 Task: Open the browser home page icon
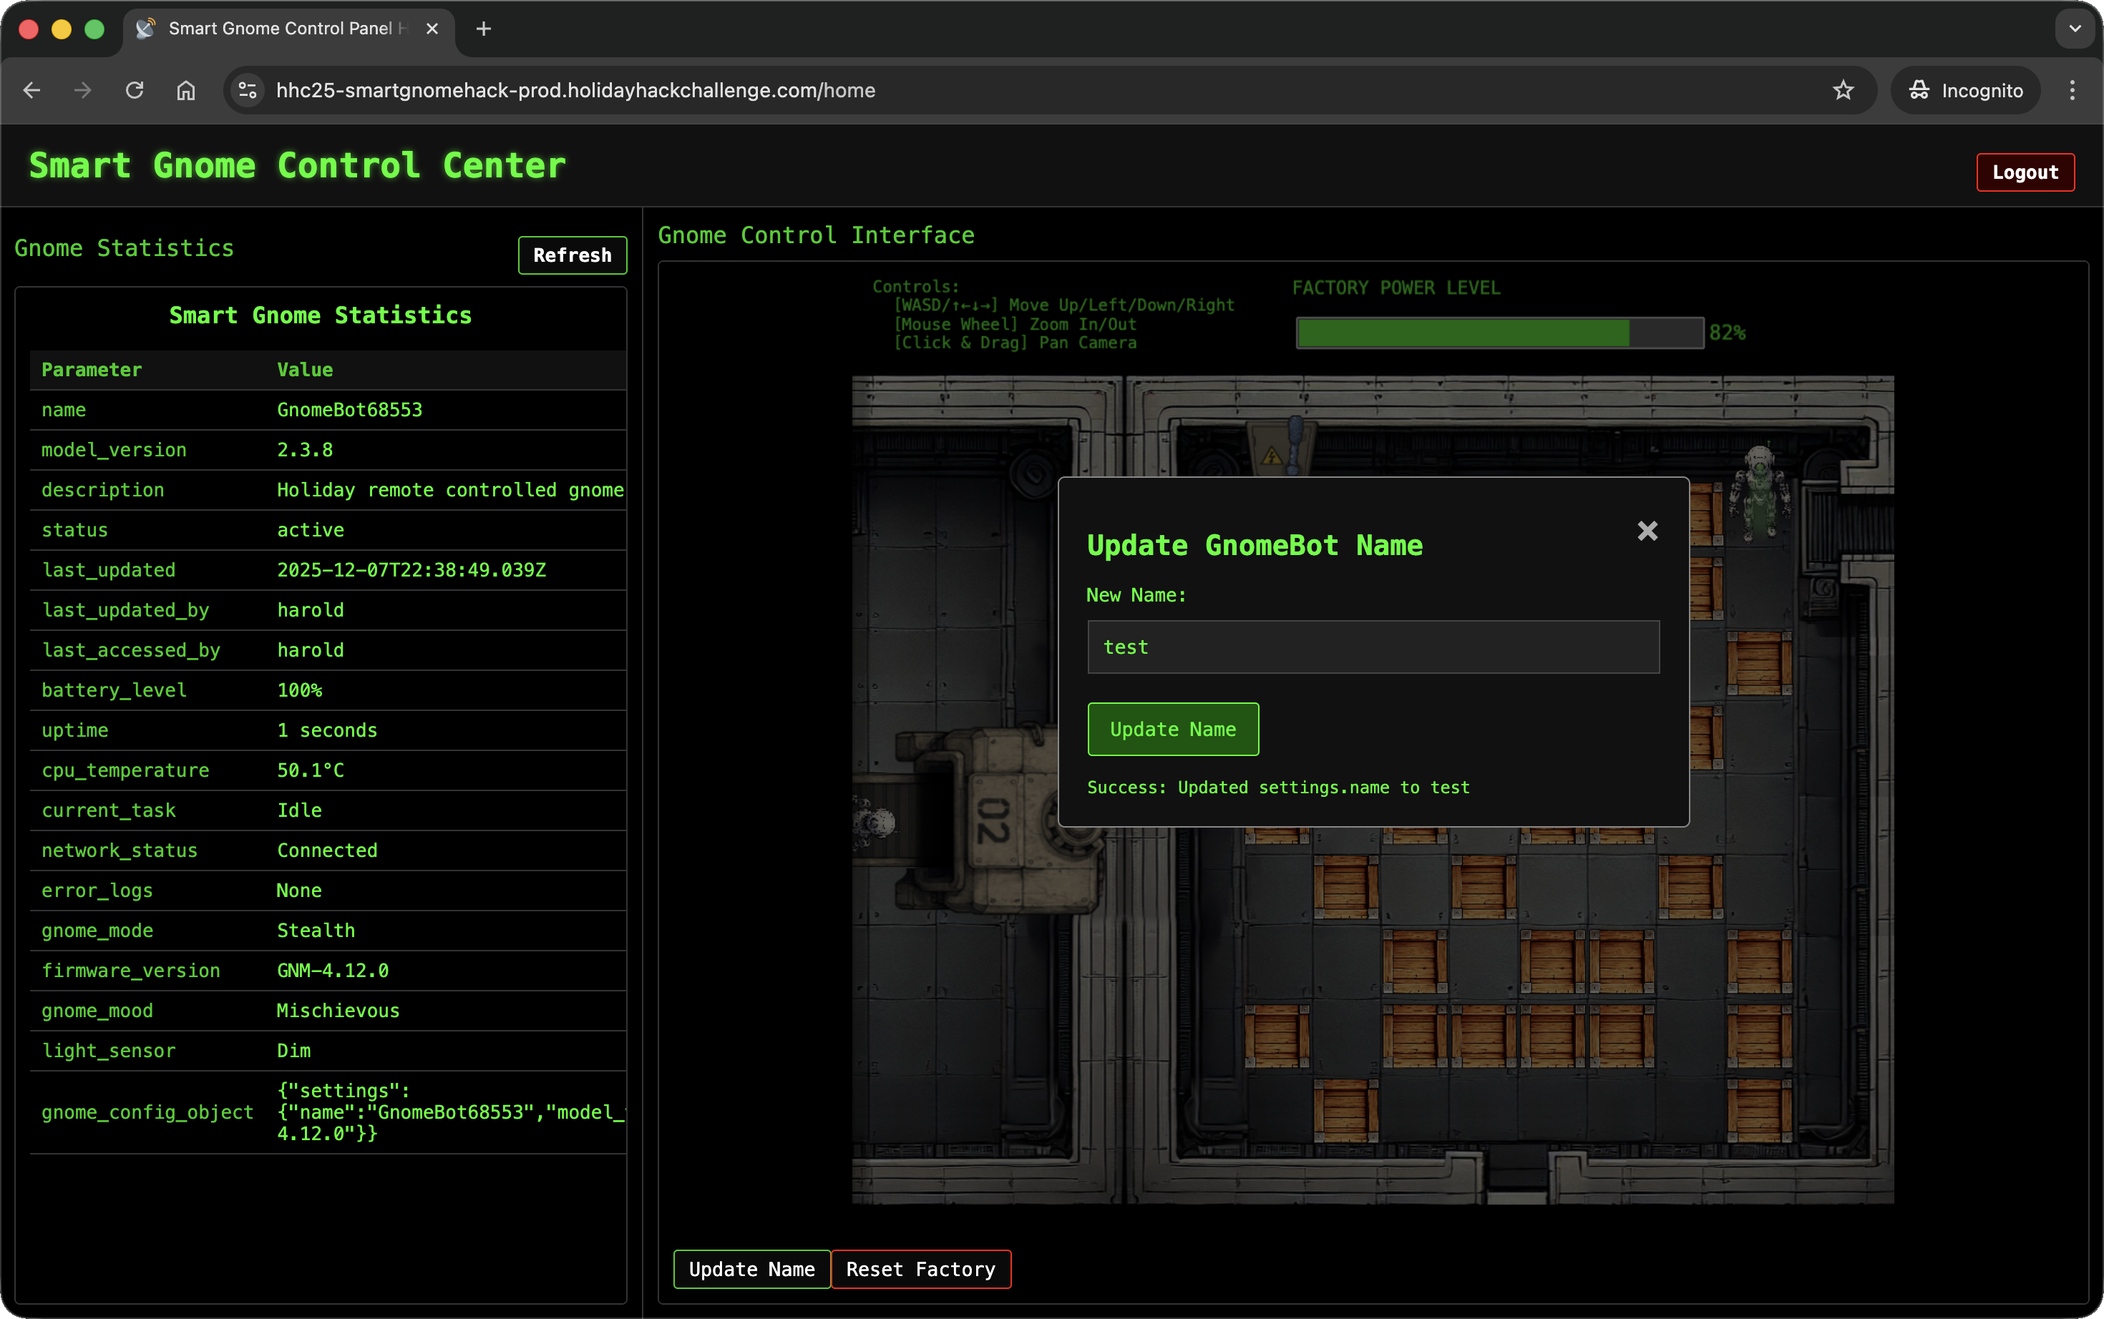pyautogui.click(x=186, y=91)
